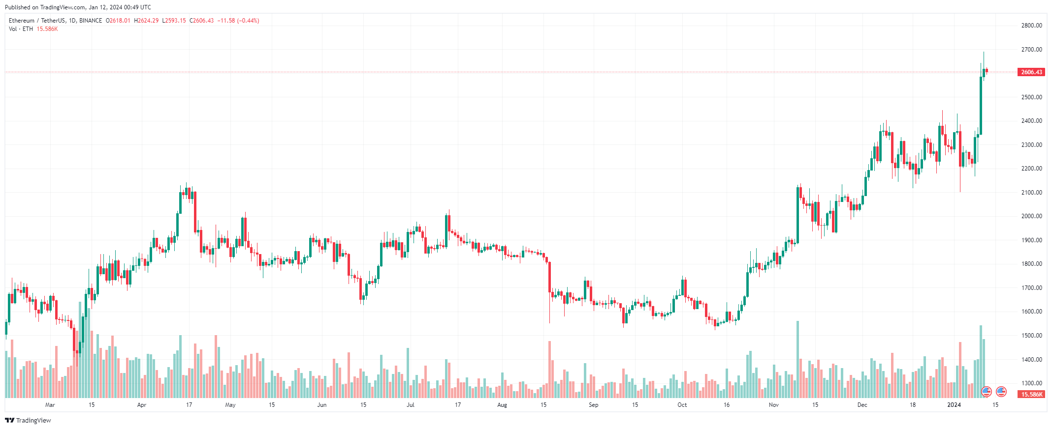Viewport: 1052px width, 429px height.
Task: Click the Vol · ETH indicator legend
Action: pos(21,29)
